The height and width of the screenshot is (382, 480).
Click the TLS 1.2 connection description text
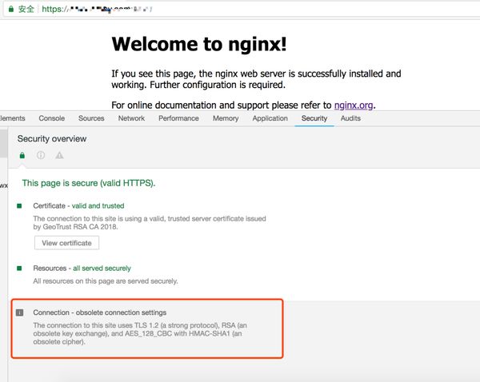[140, 333]
